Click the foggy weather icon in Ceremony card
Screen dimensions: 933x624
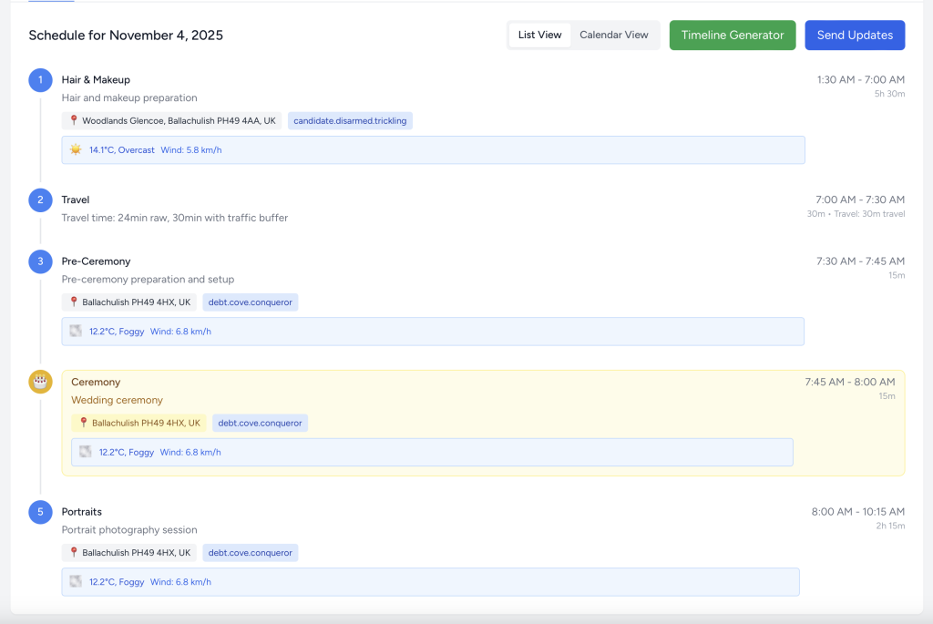pos(86,452)
